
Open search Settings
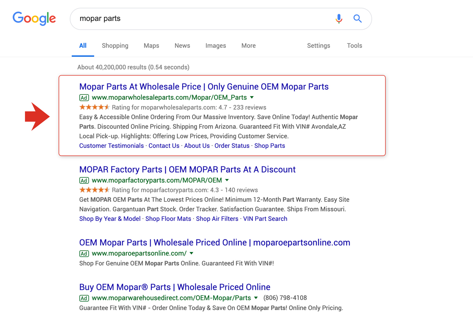tap(318, 46)
